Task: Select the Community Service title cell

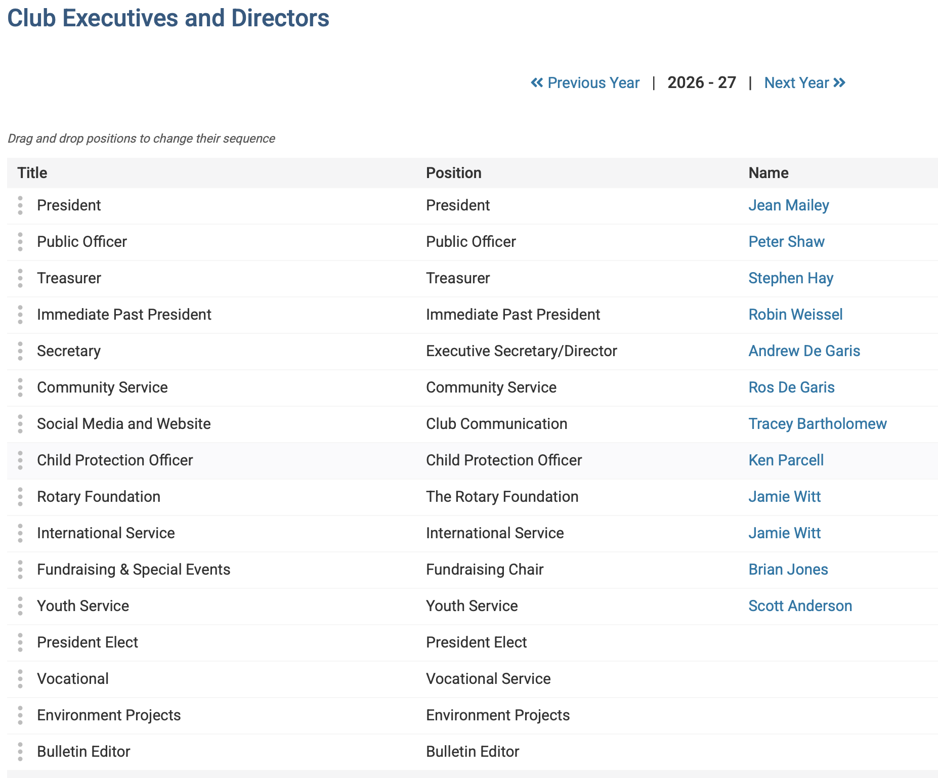Action: click(x=102, y=387)
